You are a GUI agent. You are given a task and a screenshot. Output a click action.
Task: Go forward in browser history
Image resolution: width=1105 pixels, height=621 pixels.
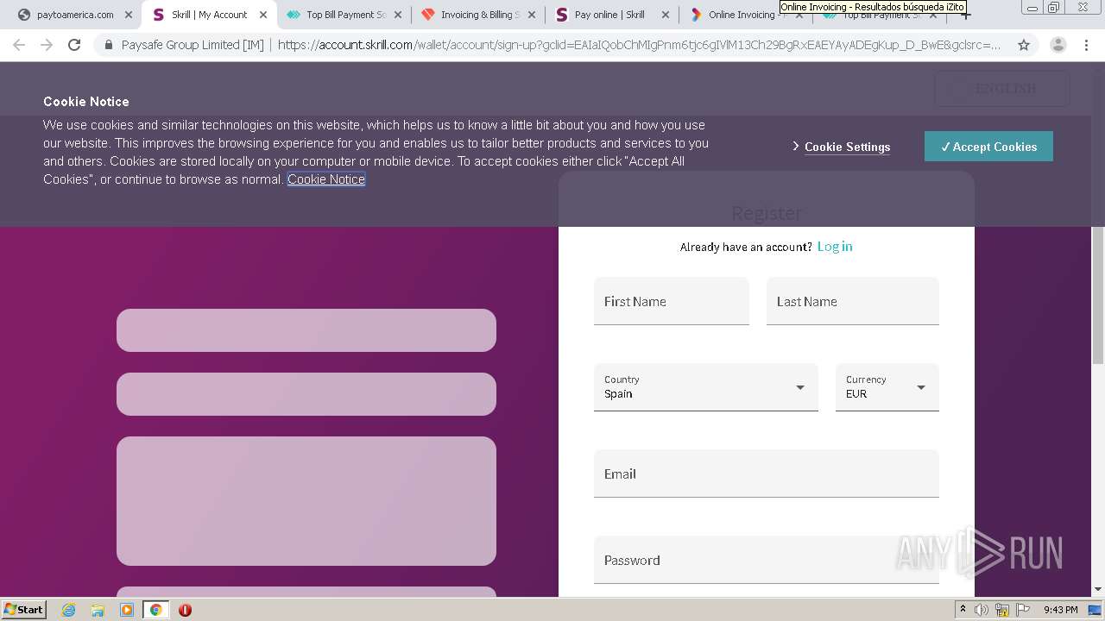tap(47, 45)
